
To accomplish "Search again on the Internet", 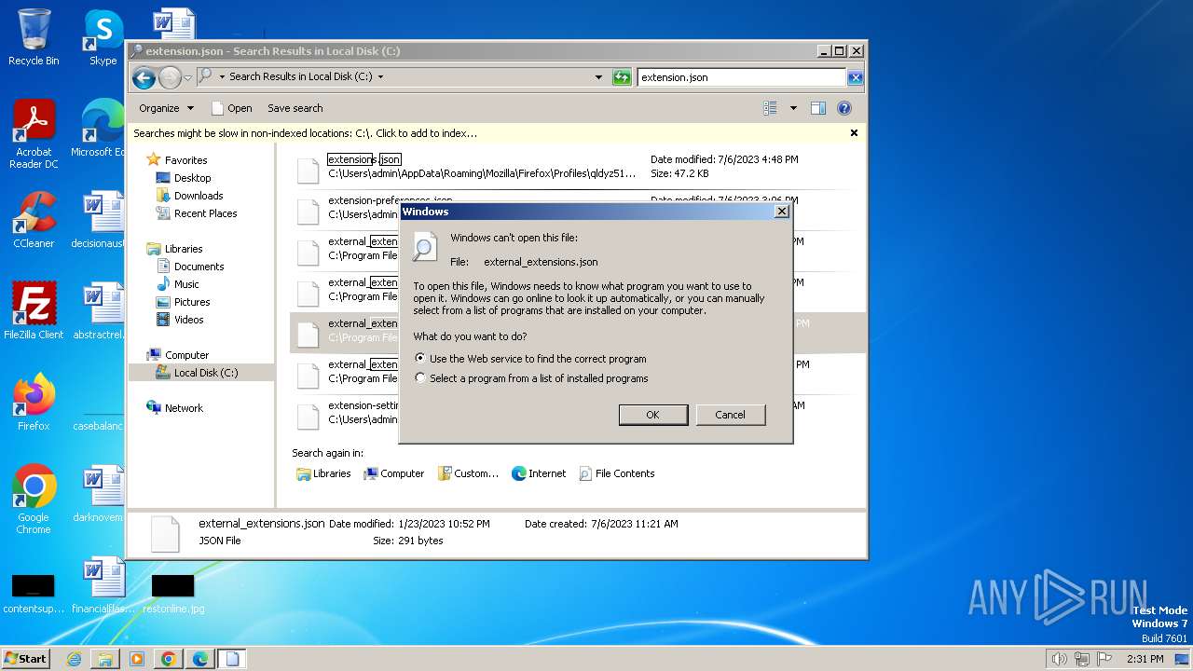I will (539, 473).
